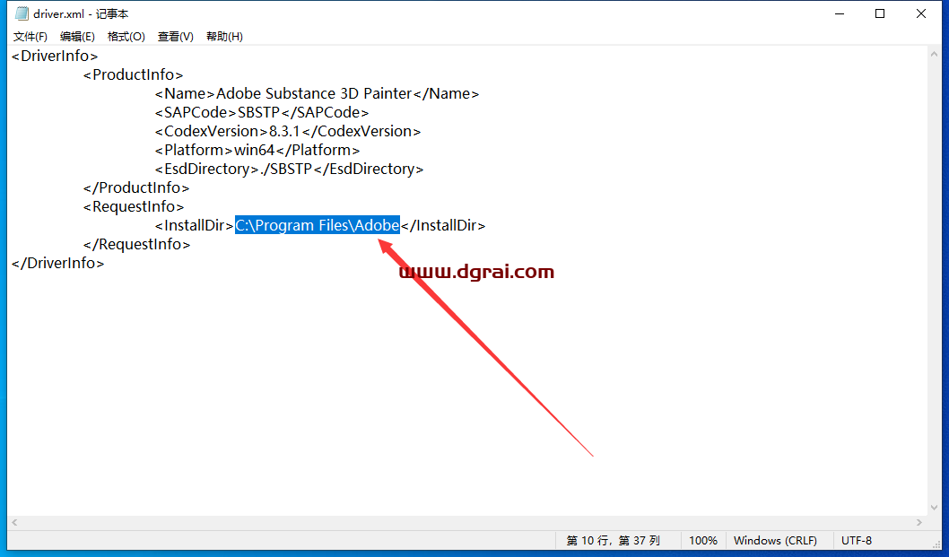The width and height of the screenshot is (949, 557).
Task: Open the 编辑(E) menu
Action: 77,36
